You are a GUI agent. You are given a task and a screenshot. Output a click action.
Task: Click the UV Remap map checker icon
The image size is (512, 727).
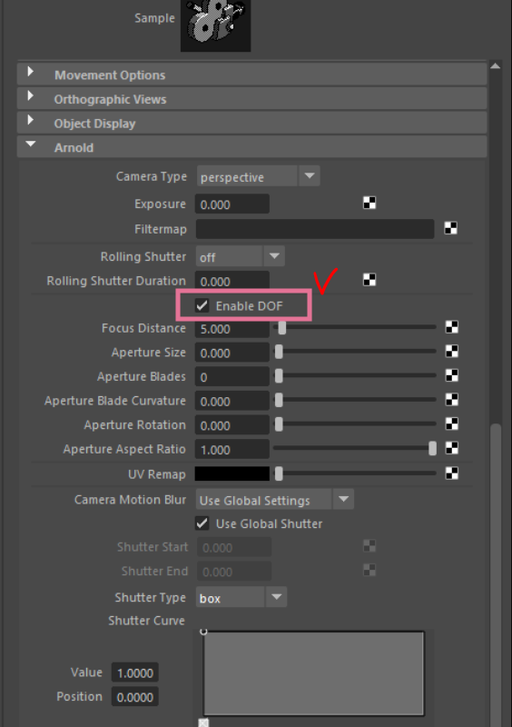click(x=452, y=473)
